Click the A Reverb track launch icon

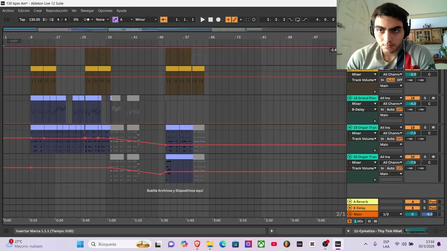pos(350,202)
